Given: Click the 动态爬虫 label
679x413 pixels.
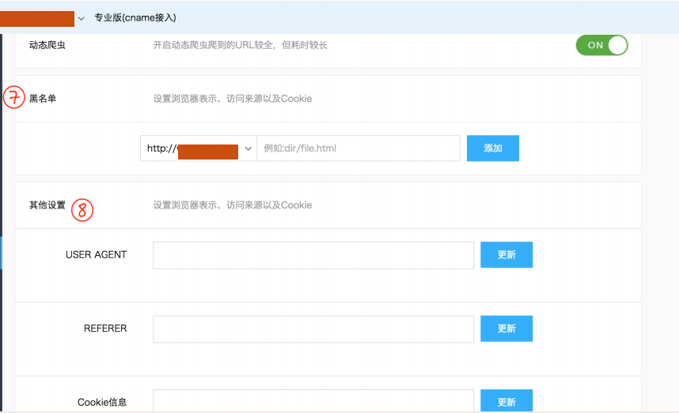Looking at the screenshot, I should point(47,45).
